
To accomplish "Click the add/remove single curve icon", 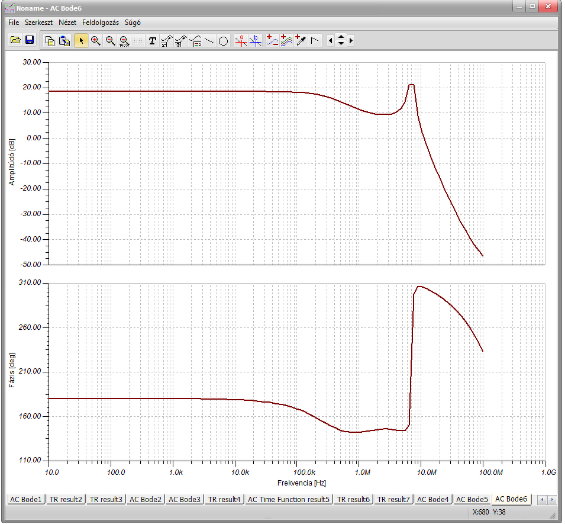I will point(272,41).
